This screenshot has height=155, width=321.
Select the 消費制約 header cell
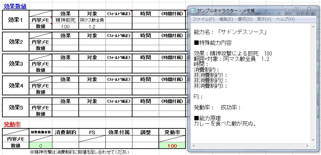pos(65,132)
